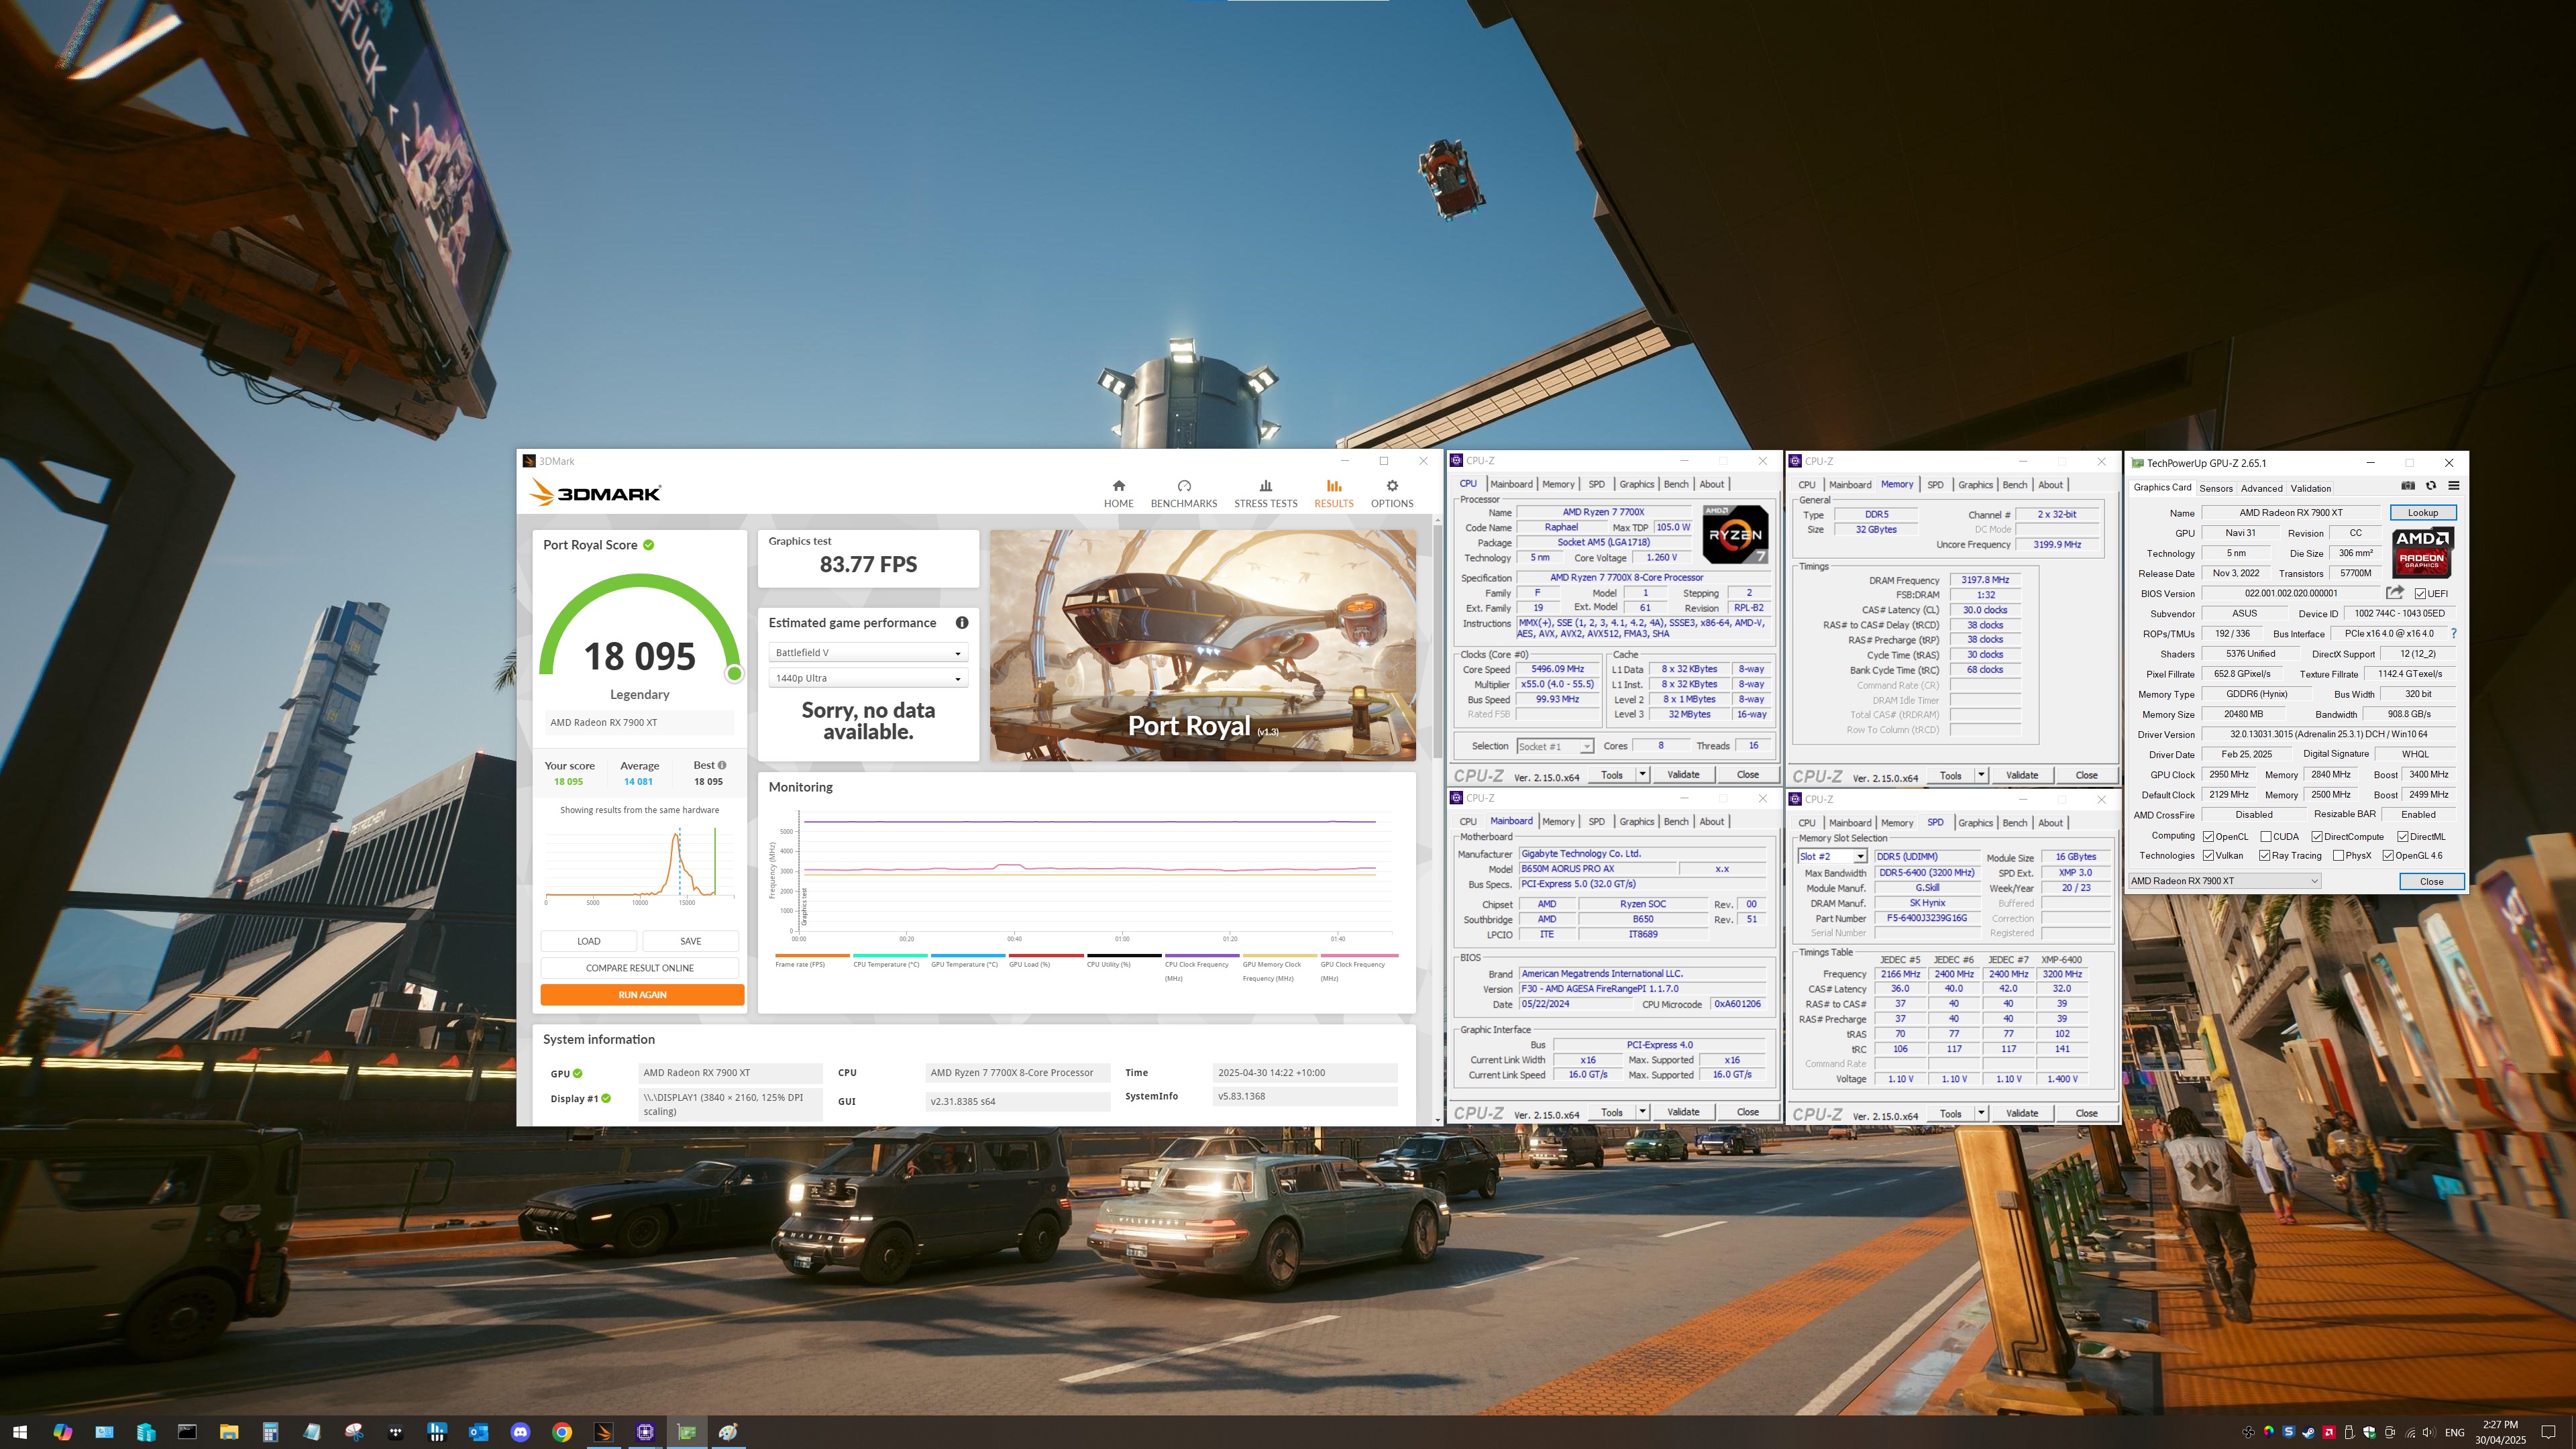2576x1449 pixels.
Task: Toggle the Vulkan checkbox in GPU-Z
Action: (x=2208, y=856)
